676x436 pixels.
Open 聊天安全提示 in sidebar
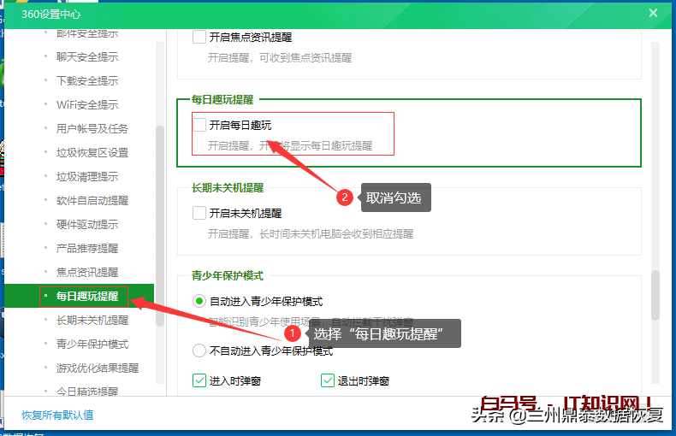pyautogui.click(x=87, y=57)
